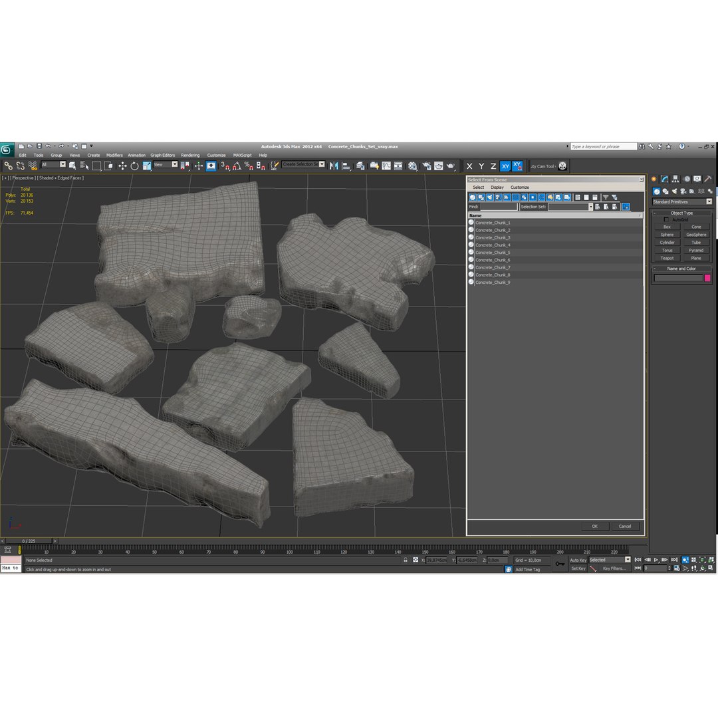This screenshot has width=718, height=718.
Task: Toggle Display Geometry filter in dialog
Action: pyautogui.click(x=473, y=197)
